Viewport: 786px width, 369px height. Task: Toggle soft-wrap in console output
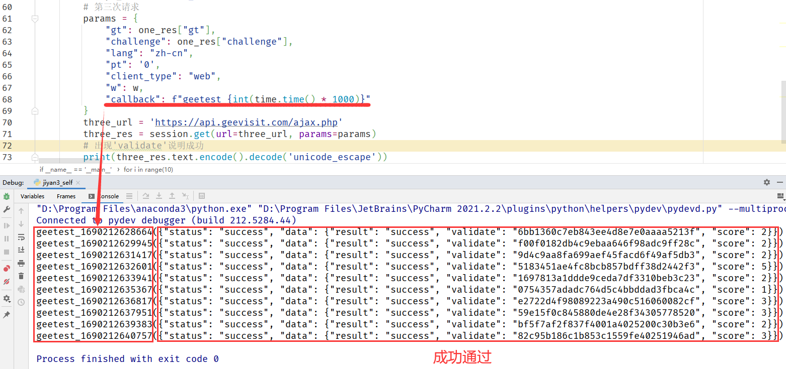point(21,237)
